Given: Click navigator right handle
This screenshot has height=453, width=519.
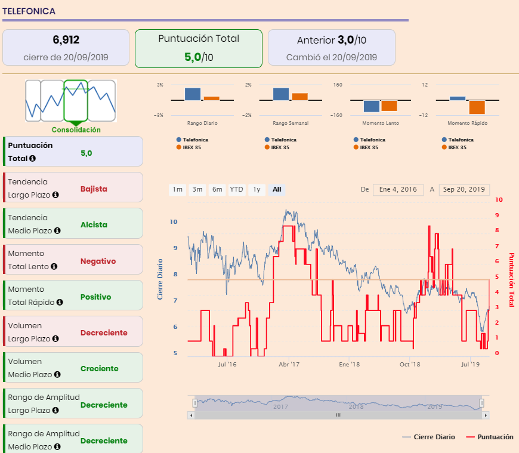Looking at the screenshot, I should click(x=481, y=403).
